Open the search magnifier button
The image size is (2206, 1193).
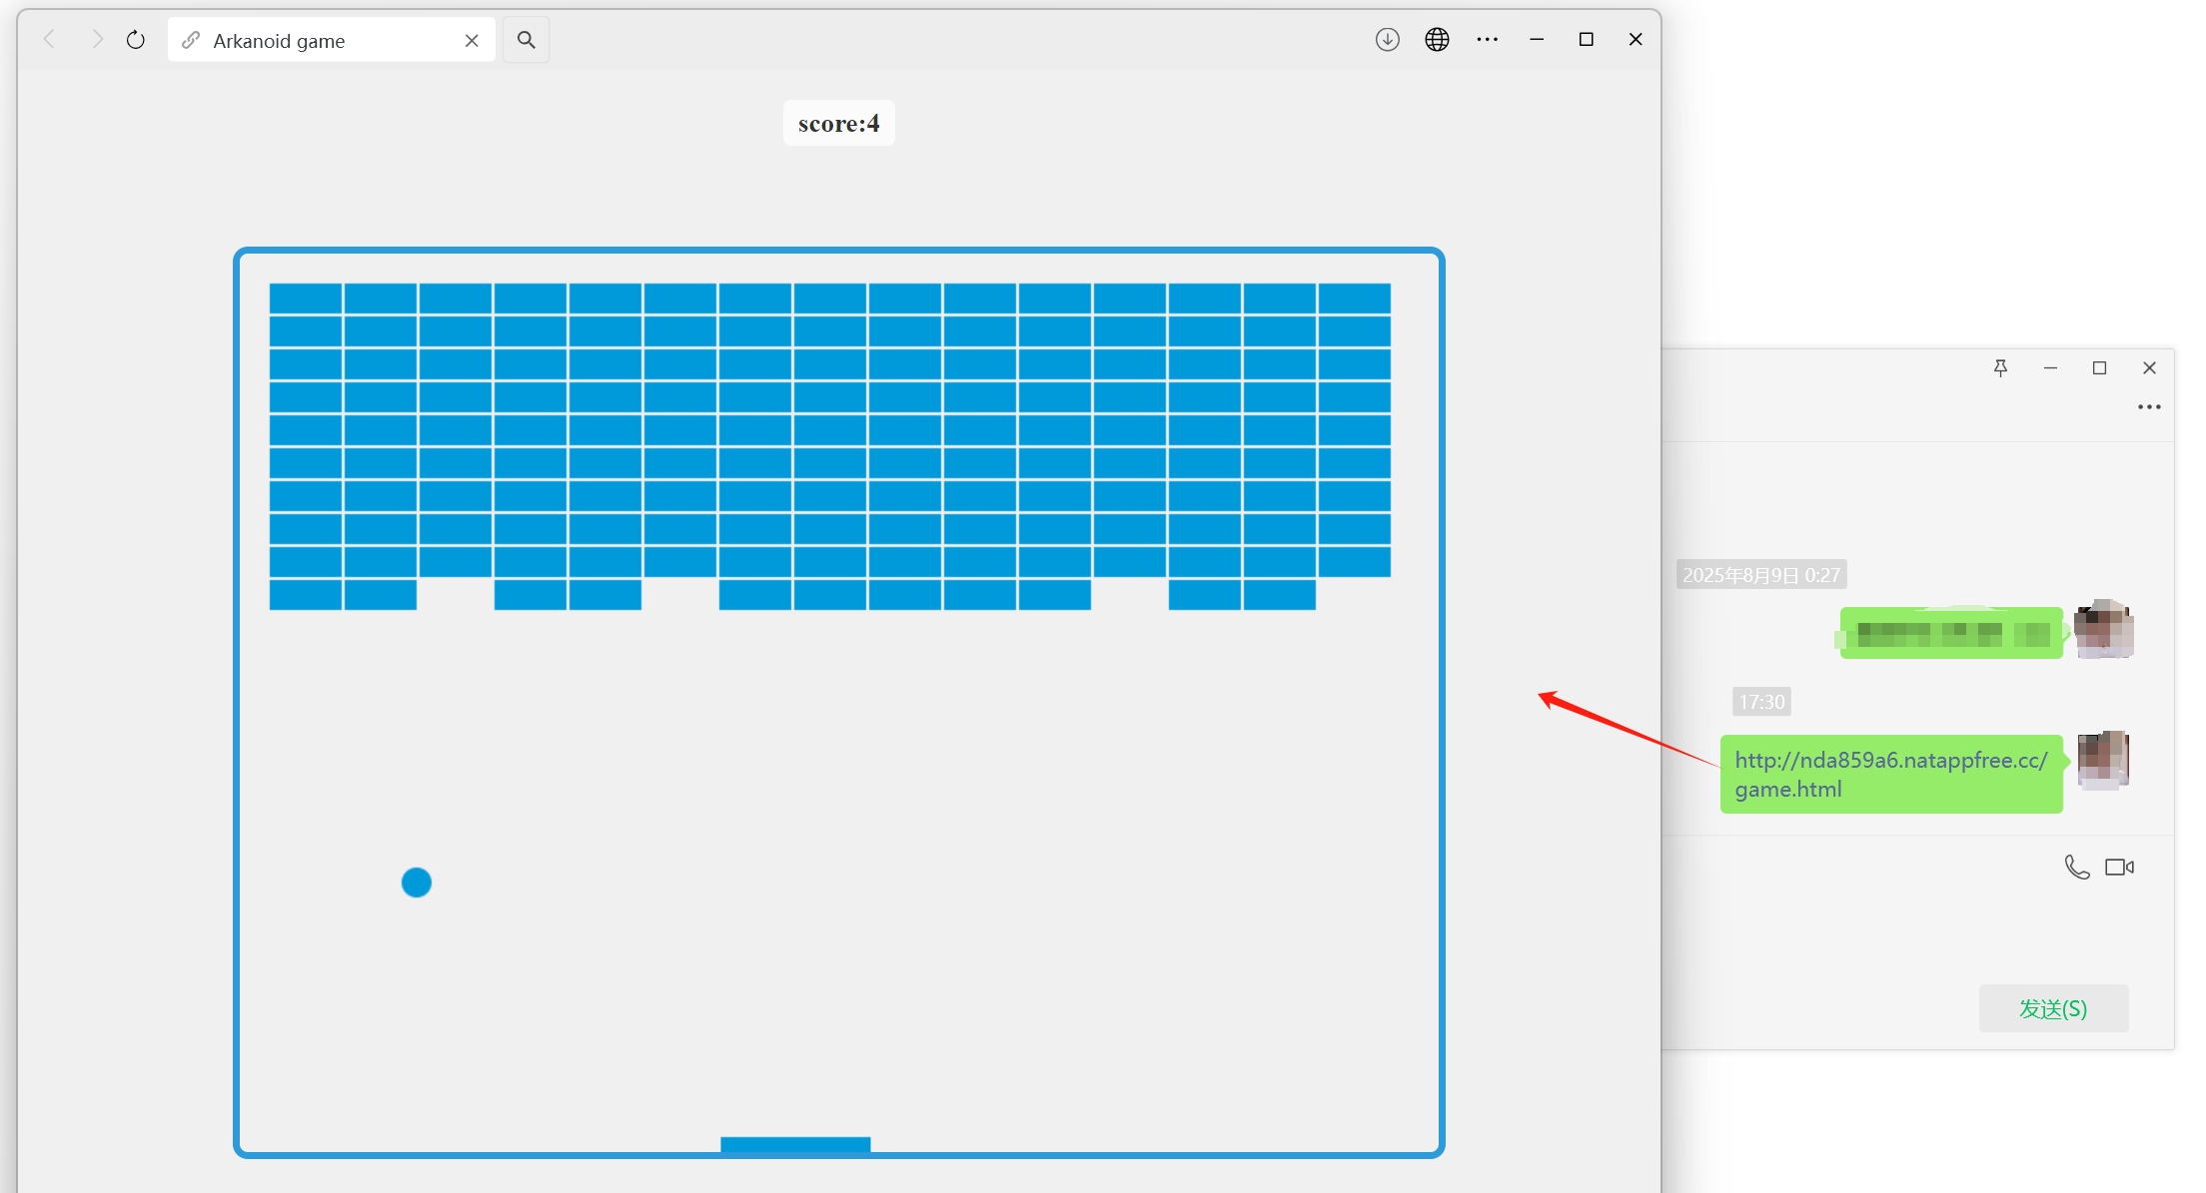tap(526, 40)
